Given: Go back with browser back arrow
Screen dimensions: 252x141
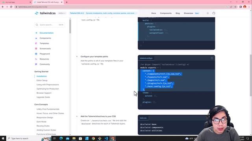Looking at the screenshot, I should tap(3, 7).
